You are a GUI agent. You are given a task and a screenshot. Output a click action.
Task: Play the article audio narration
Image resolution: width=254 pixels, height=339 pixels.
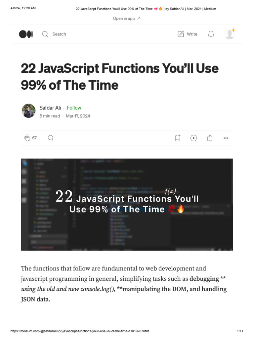pyautogui.click(x=194, y=138)
